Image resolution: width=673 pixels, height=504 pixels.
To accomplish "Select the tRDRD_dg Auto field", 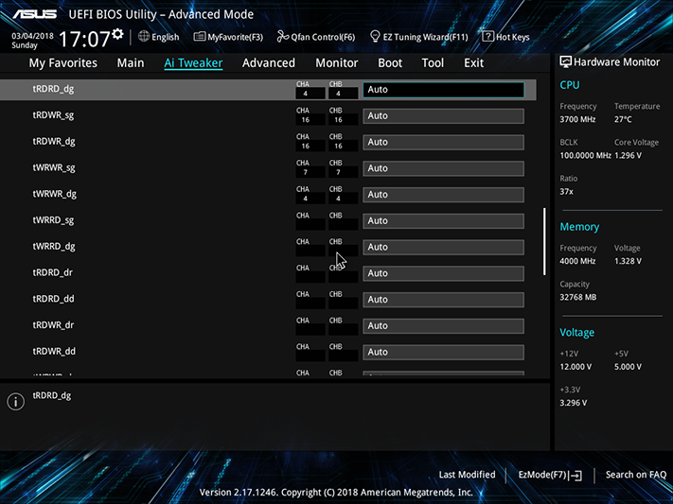I will 443,90.
